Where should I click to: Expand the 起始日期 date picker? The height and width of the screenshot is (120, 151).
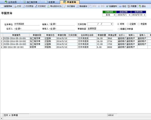(x=129, y=15)
